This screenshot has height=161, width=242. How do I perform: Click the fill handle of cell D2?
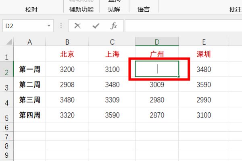point(179,76)
